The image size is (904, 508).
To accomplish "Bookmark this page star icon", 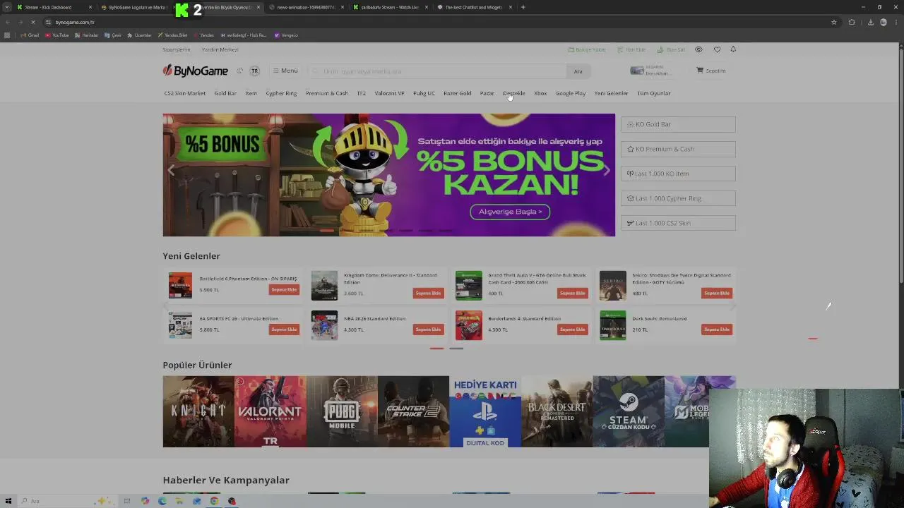I will [834, 22].
